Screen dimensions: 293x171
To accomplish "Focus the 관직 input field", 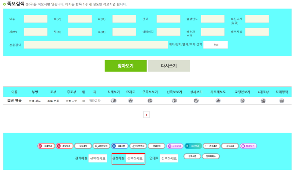I will (x=168, y=19).
